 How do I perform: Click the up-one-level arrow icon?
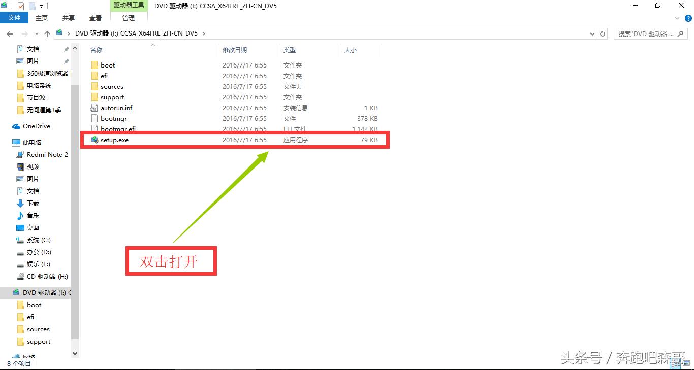point(47,33)
